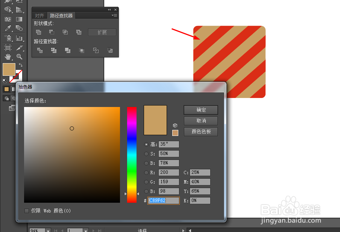Viewport: 340px width, 232px height.
Task: Select the Slice tool
Action: click(x=19, y=47)
